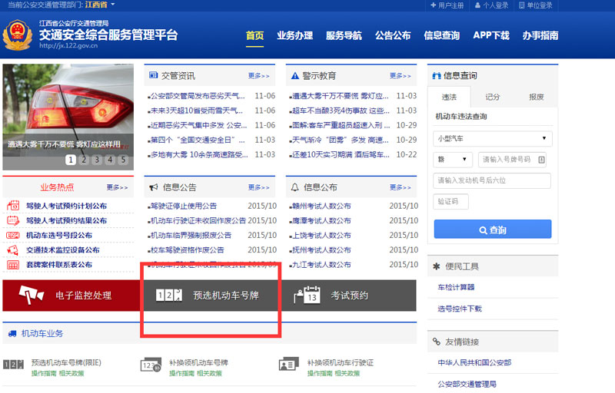Image resolution: width=615 pixels, height=393 pixels.
Task: Open the 公告公布 navigation item
Action: click(393, 35)
